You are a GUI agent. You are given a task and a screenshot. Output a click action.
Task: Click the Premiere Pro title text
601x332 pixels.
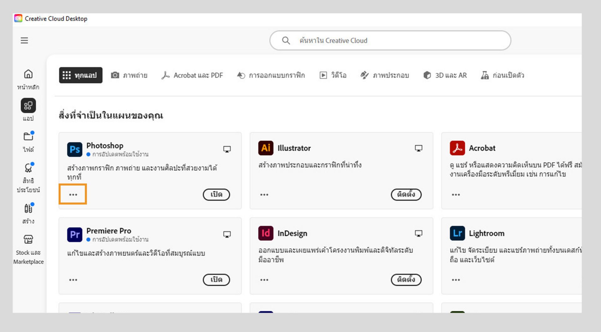pyautogui.click(x=109, y=231)
